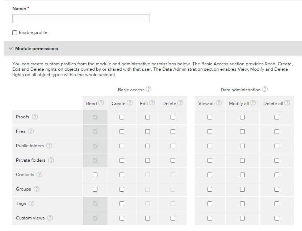
Task: Check Delete all for Custom views
Action: tap(277, 218)
